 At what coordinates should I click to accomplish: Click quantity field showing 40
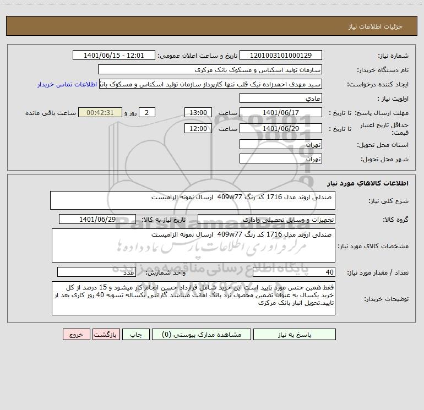pyautogui.click(x=294, y=272)
